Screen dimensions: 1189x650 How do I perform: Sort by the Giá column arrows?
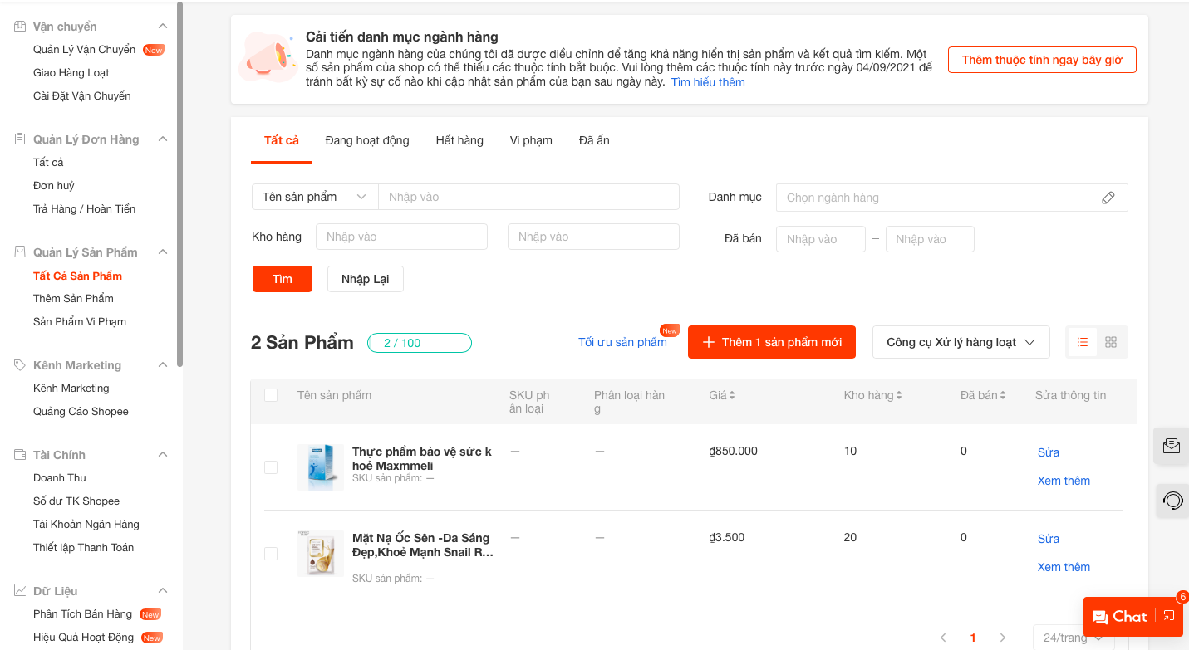click(x=732, y=396)
